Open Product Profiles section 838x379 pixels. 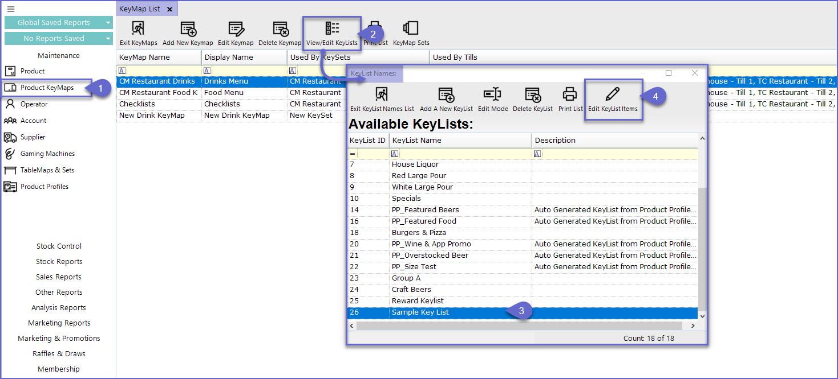(44, 187)
